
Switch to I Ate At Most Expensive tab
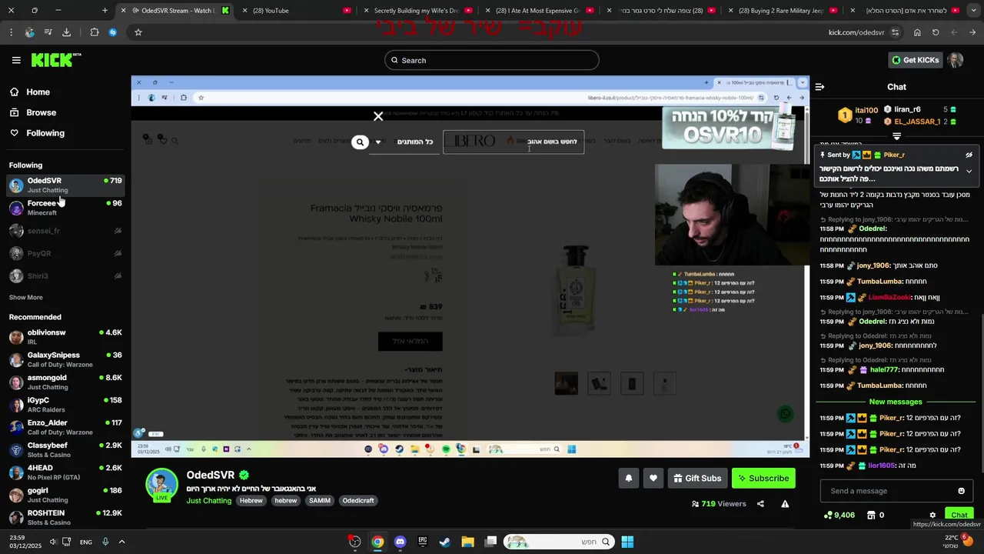pos(537,11)
